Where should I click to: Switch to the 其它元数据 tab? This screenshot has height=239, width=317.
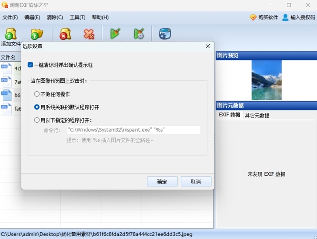pyautogui.click(x=257, y=116)
